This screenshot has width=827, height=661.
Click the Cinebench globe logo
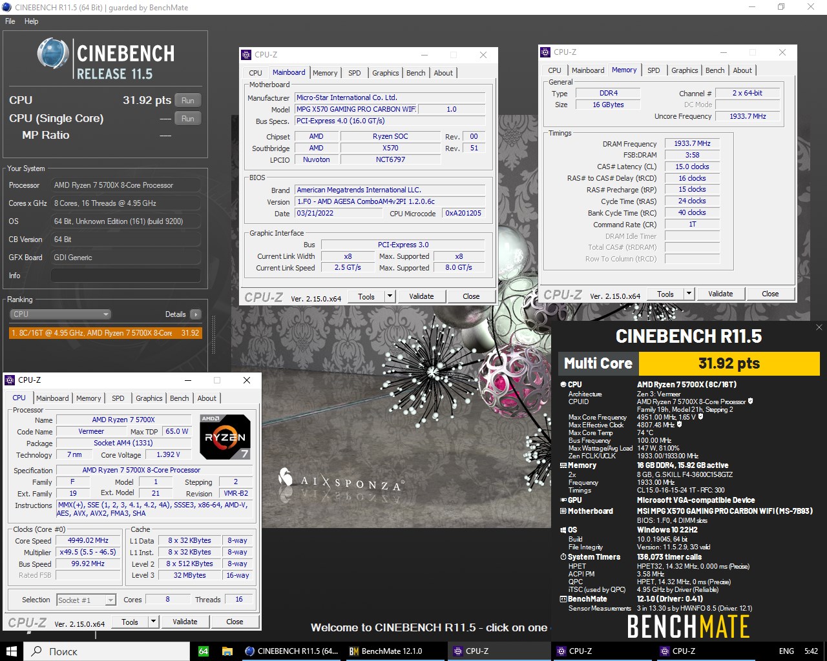coord(52,53)
